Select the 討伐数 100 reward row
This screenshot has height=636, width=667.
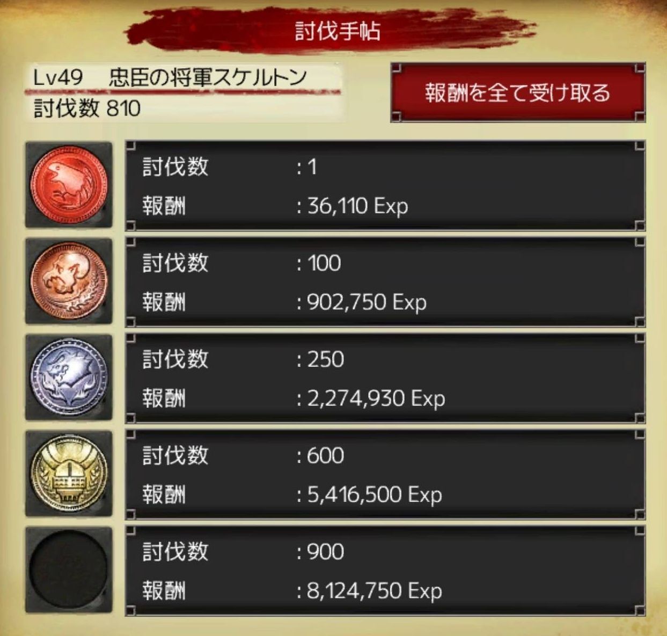pos(385,282)
